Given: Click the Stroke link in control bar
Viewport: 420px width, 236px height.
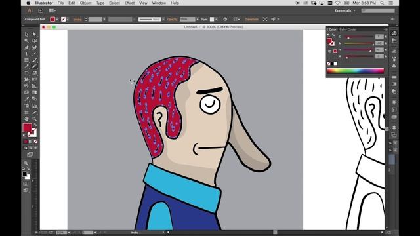Looking at the screenshot, I should 77,19.
